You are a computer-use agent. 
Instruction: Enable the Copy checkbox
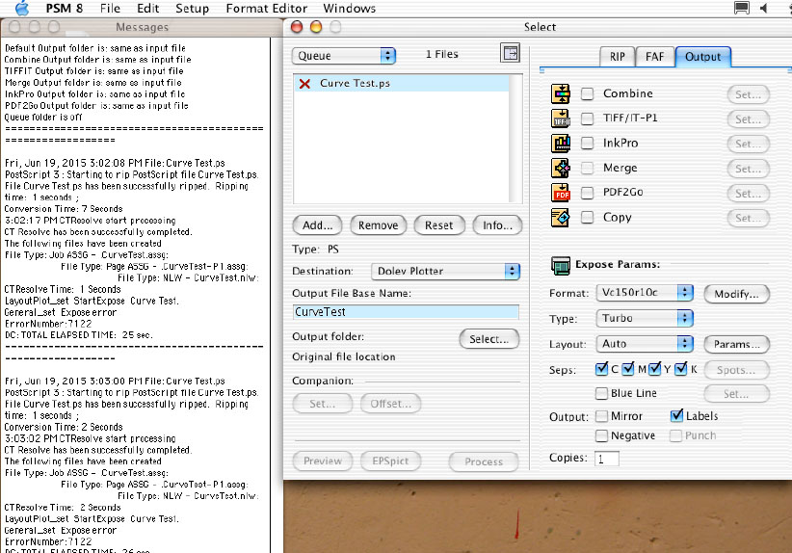587,217
